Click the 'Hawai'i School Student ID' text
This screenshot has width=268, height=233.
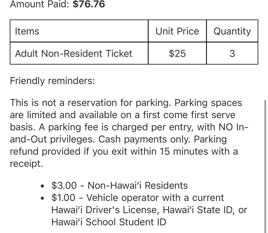tap(109, 222)
